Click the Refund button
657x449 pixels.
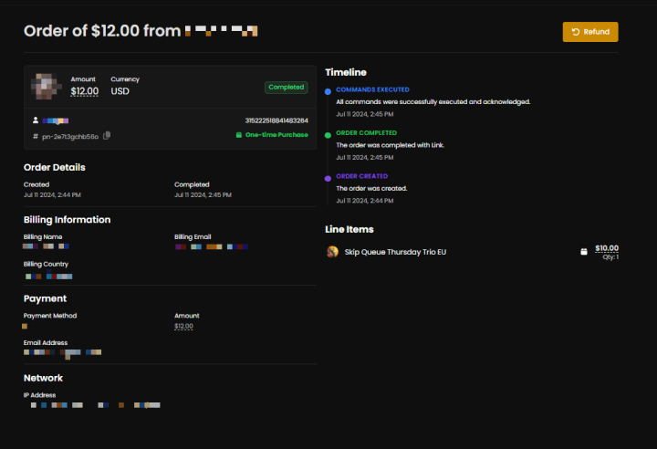coord(590,32)
